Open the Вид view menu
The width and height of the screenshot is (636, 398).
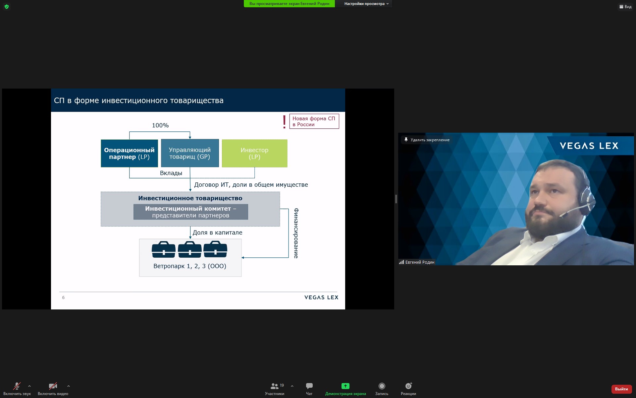coord(625,7)
